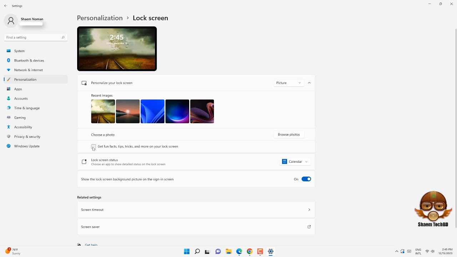Select the sunset lake recent image
457x257 pixels.
pyautogui.click(x=128, y=111)
